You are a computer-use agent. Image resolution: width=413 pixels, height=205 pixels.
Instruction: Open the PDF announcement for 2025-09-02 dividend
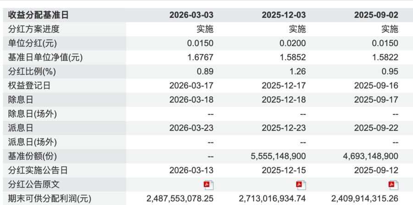tap(393, 185)
